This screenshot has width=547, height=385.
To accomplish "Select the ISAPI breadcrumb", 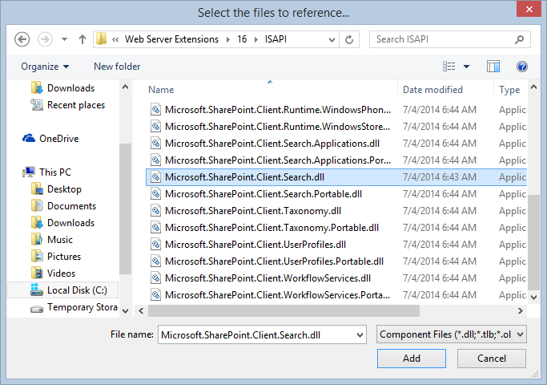I will coord(276,39).
